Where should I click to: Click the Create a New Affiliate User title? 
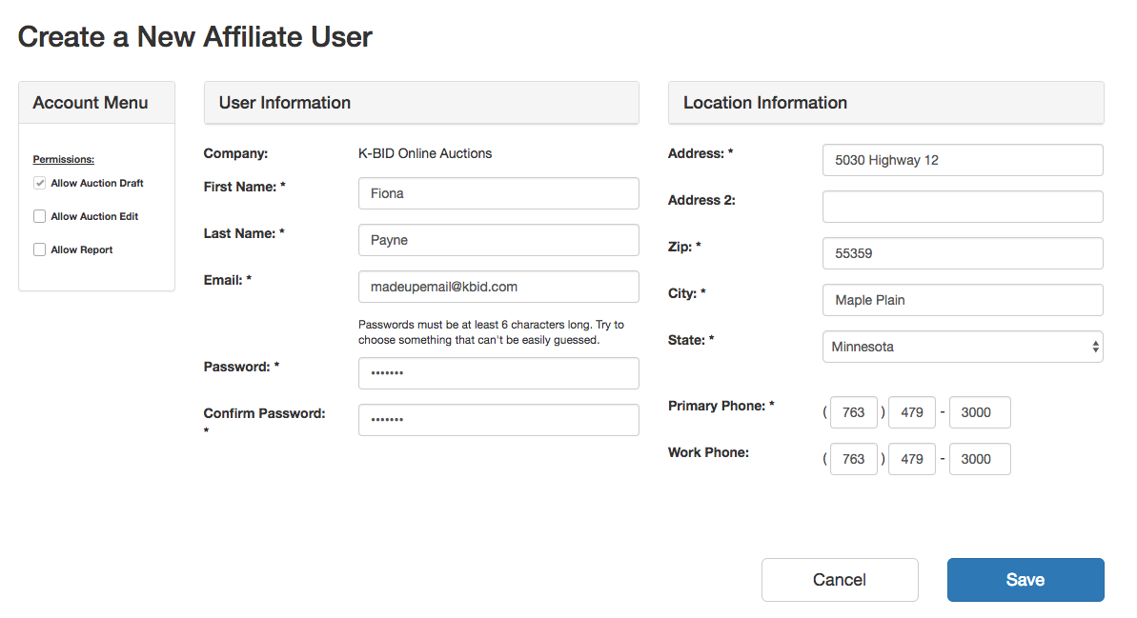(x=195, y=37)
